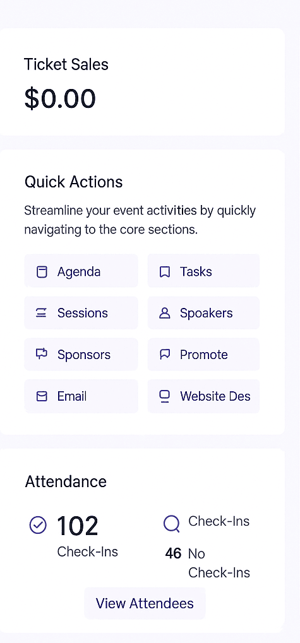The width and height of the screenshot is (300, 643).
Task: Click the $0.00 Ticket Sales amount
Action: coord(60,98)
